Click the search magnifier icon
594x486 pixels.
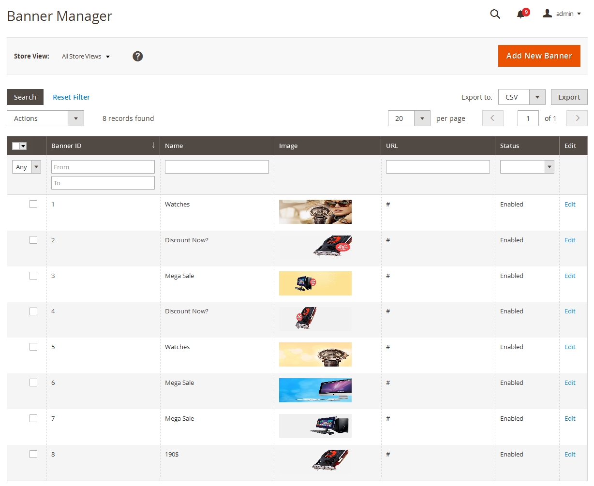point(495,14)
